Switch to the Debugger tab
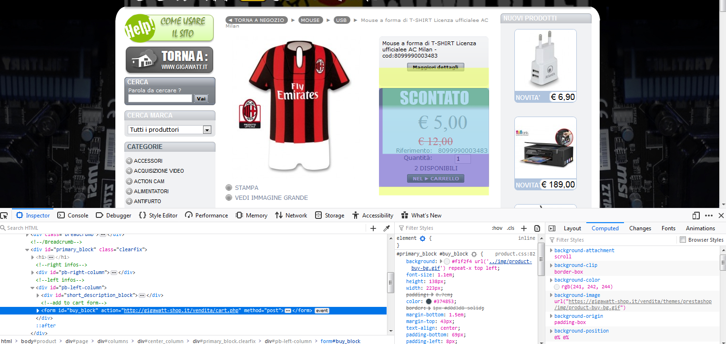Viewport: 726px width, 344px height. tap(113, 216)
